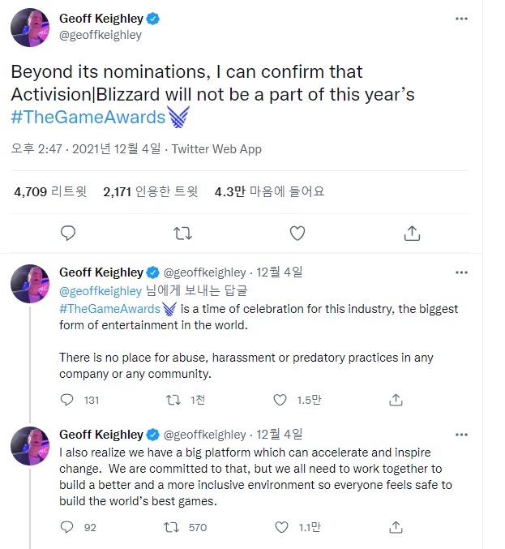Open more menu on third tweet
This screenshot has width=505, height=549.
(461, 434)
